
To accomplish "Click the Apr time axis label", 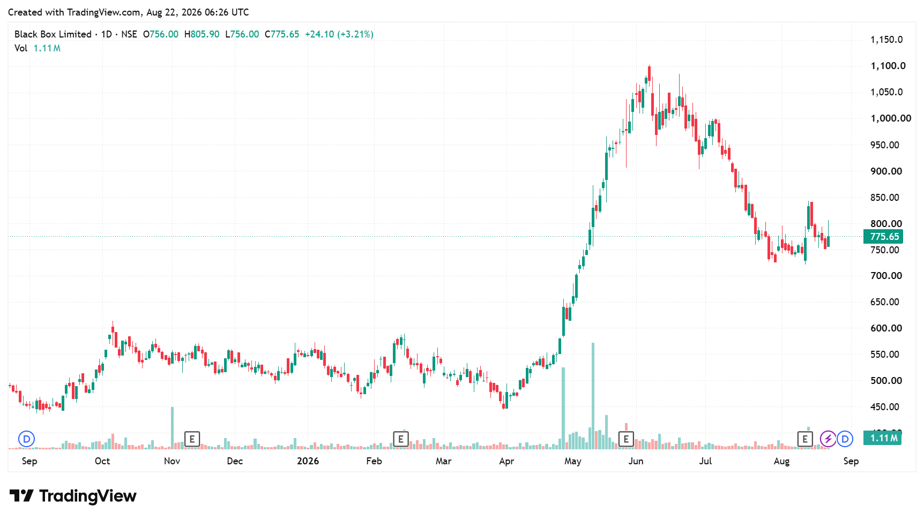I will (x=506, y=461).
